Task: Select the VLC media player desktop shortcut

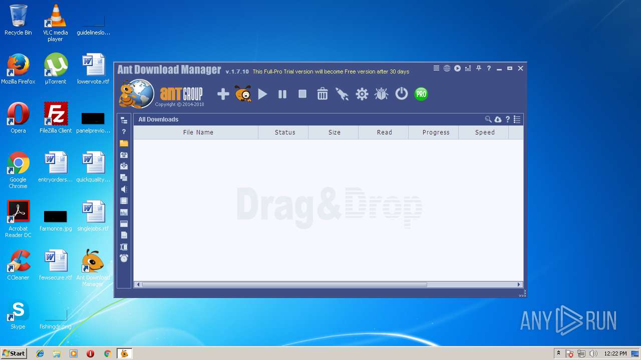Action: [x=55, y=22]
